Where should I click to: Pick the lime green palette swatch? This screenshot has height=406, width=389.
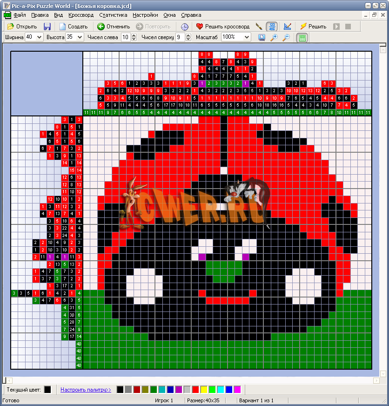pos(212,390)
